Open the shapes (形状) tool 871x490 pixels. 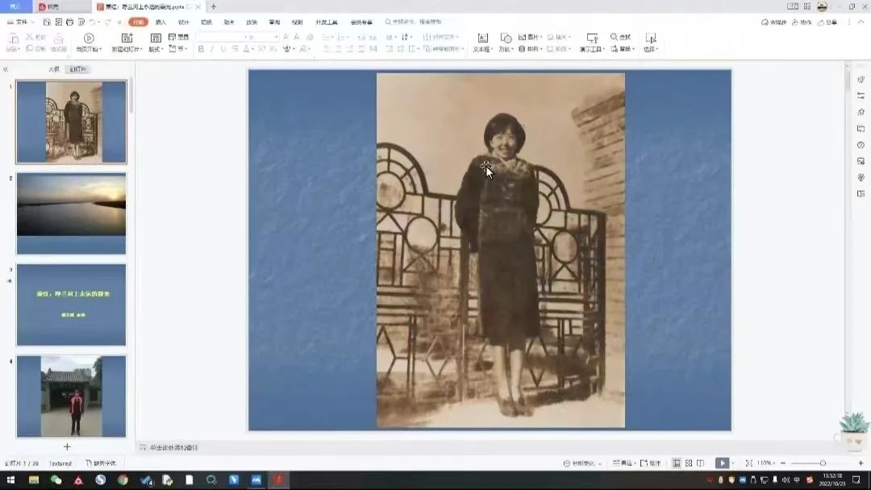[506, 39]
